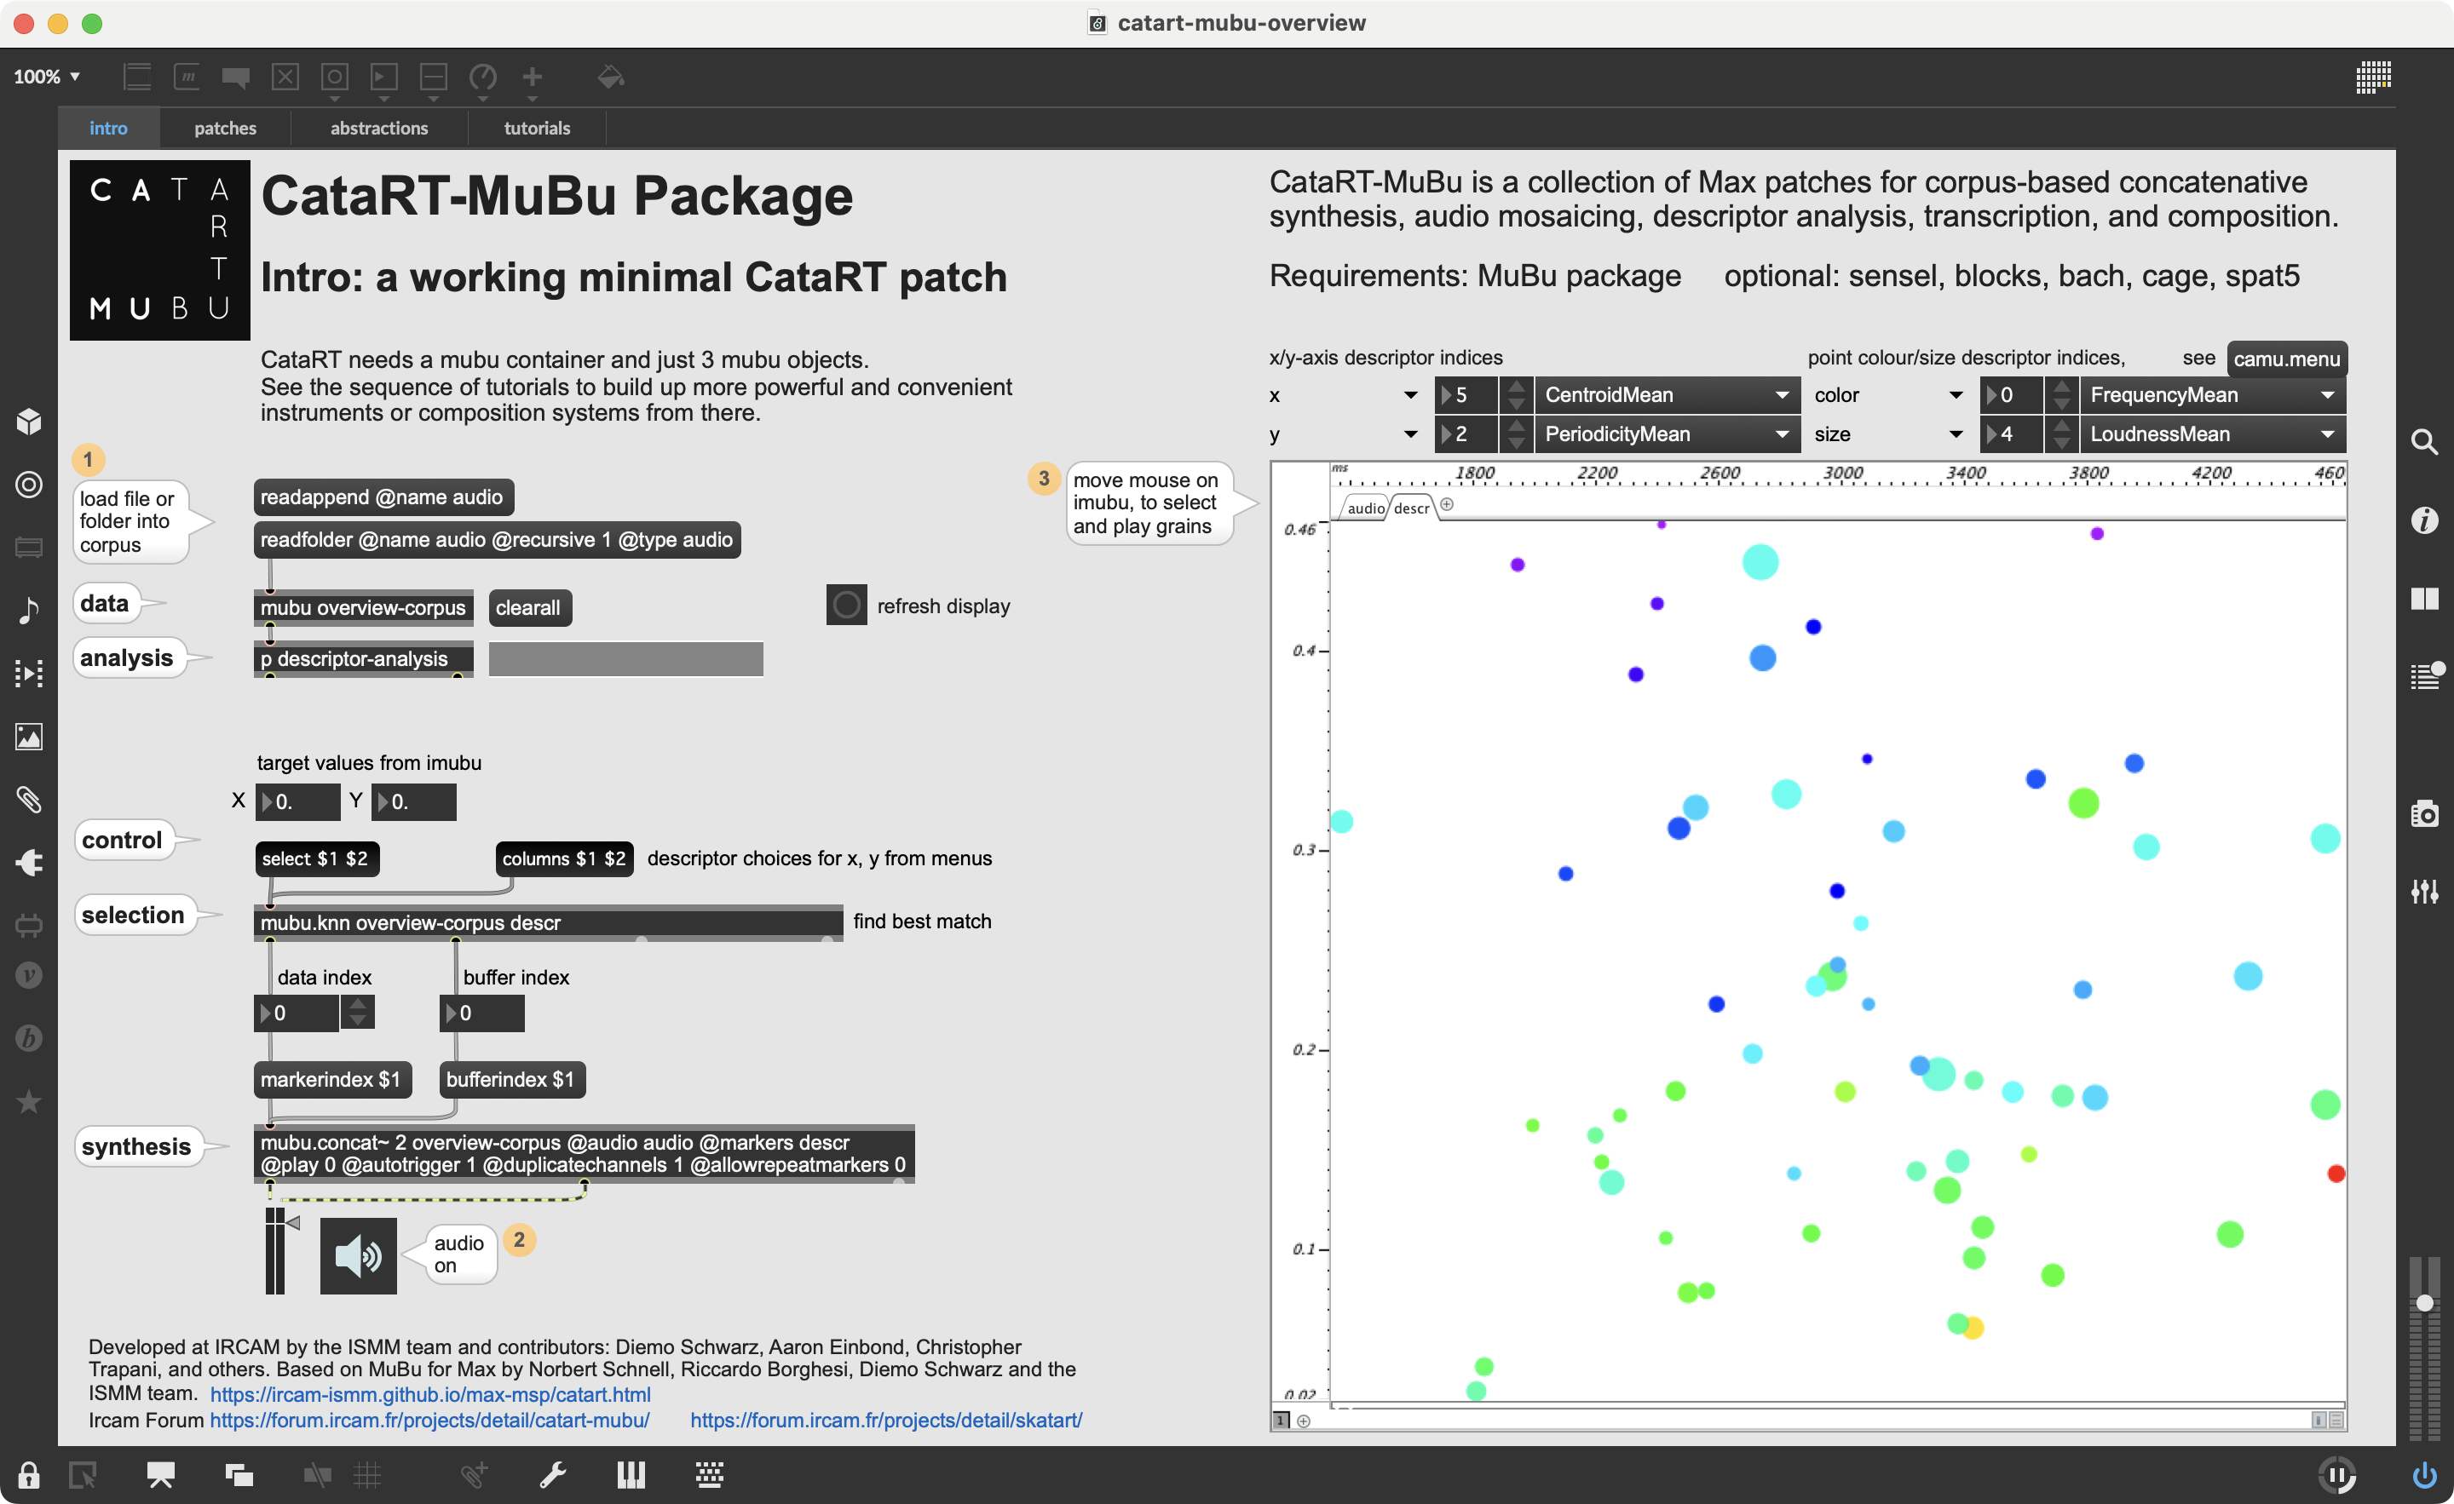The width and height of the screenshot is (2454, 1504).
Task: Add a message box from toolbar
Action: click(x=187, y=77)
